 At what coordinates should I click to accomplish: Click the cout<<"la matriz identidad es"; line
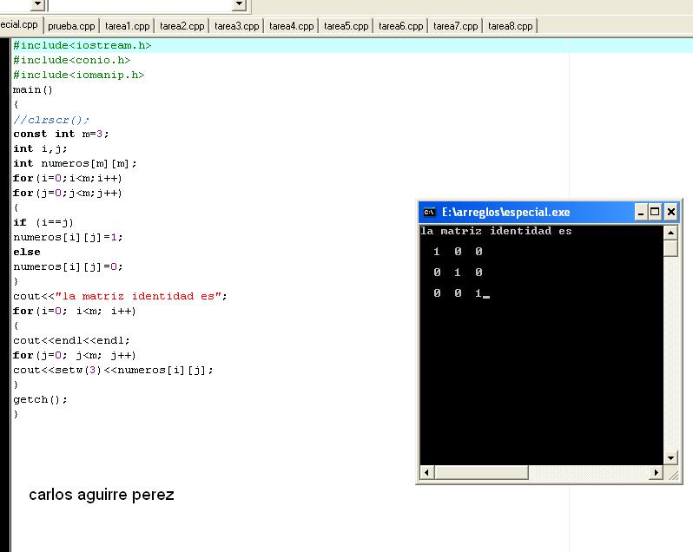tap(120, 296)
